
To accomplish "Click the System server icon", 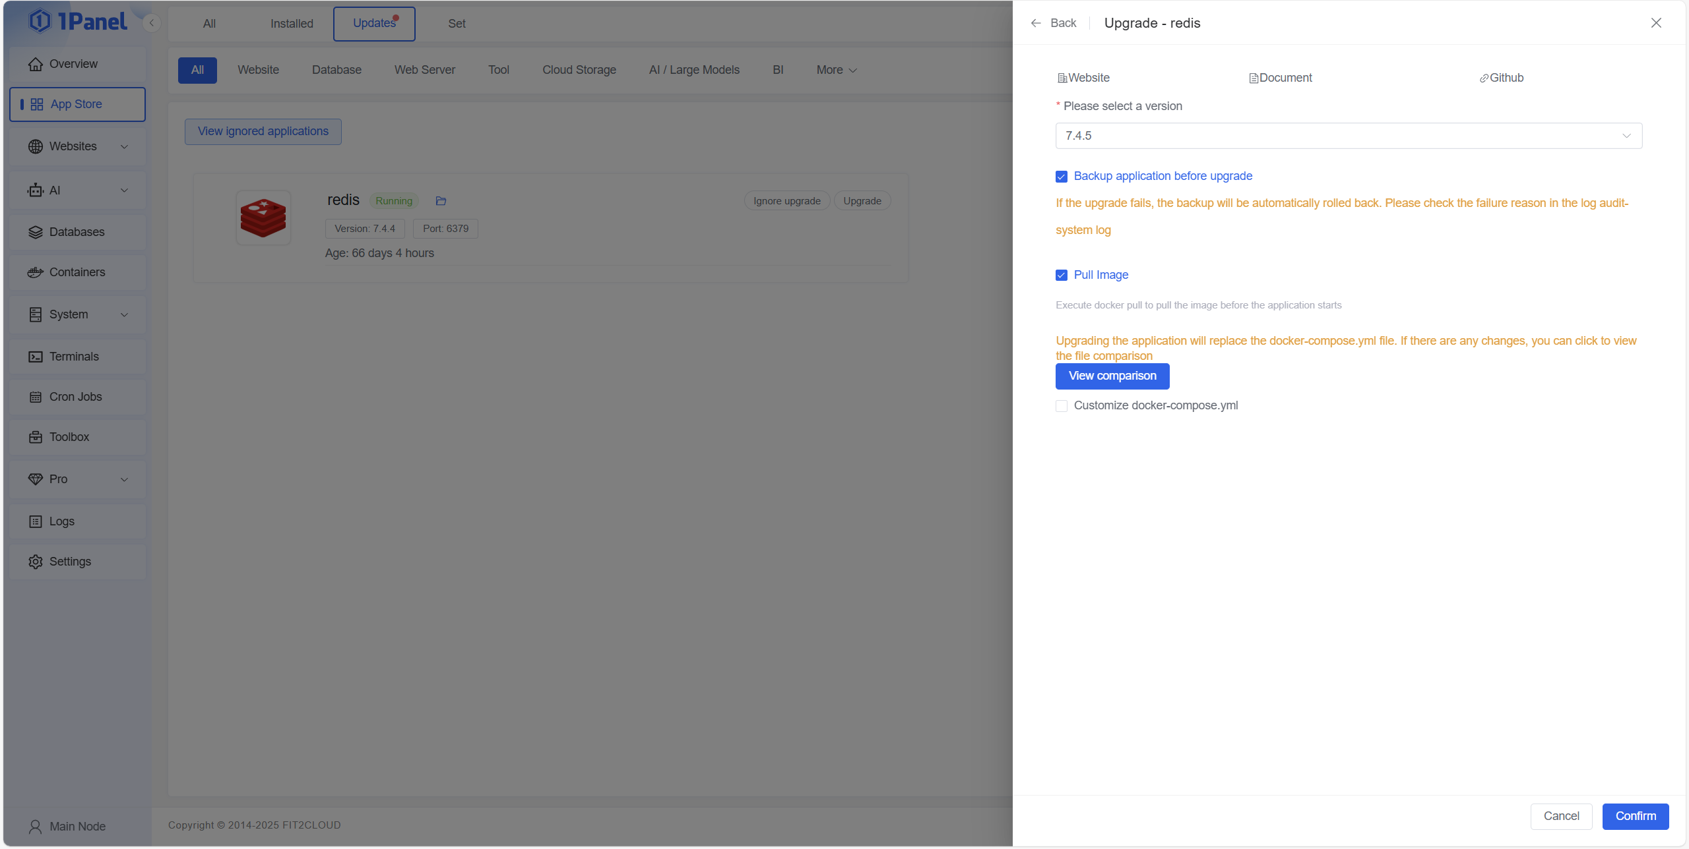I will (x=36, y=314).
